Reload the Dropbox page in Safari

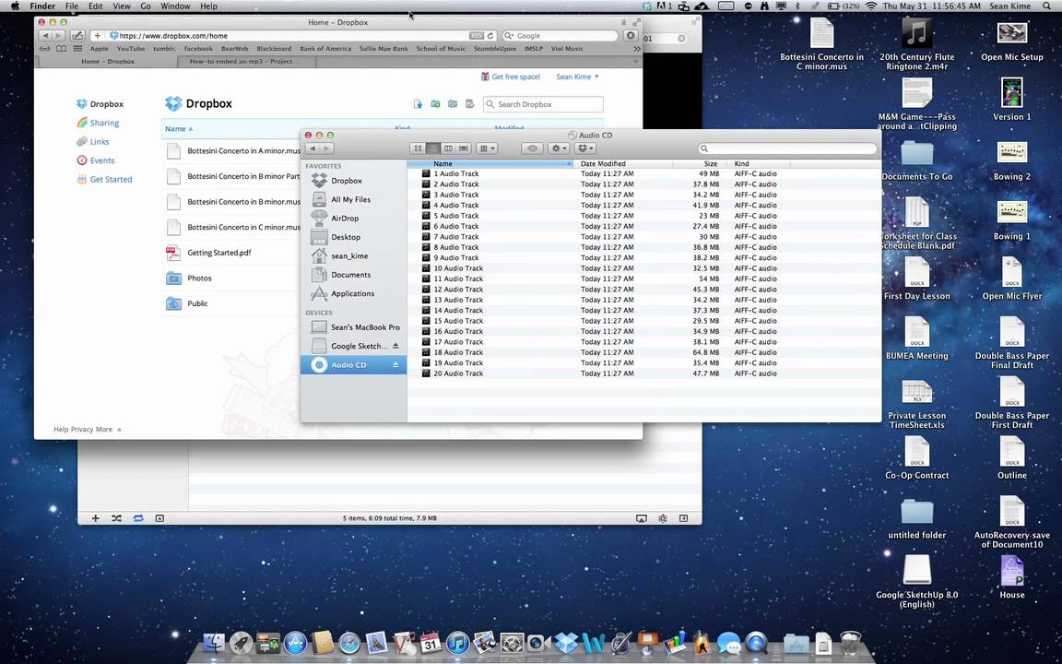490,36
